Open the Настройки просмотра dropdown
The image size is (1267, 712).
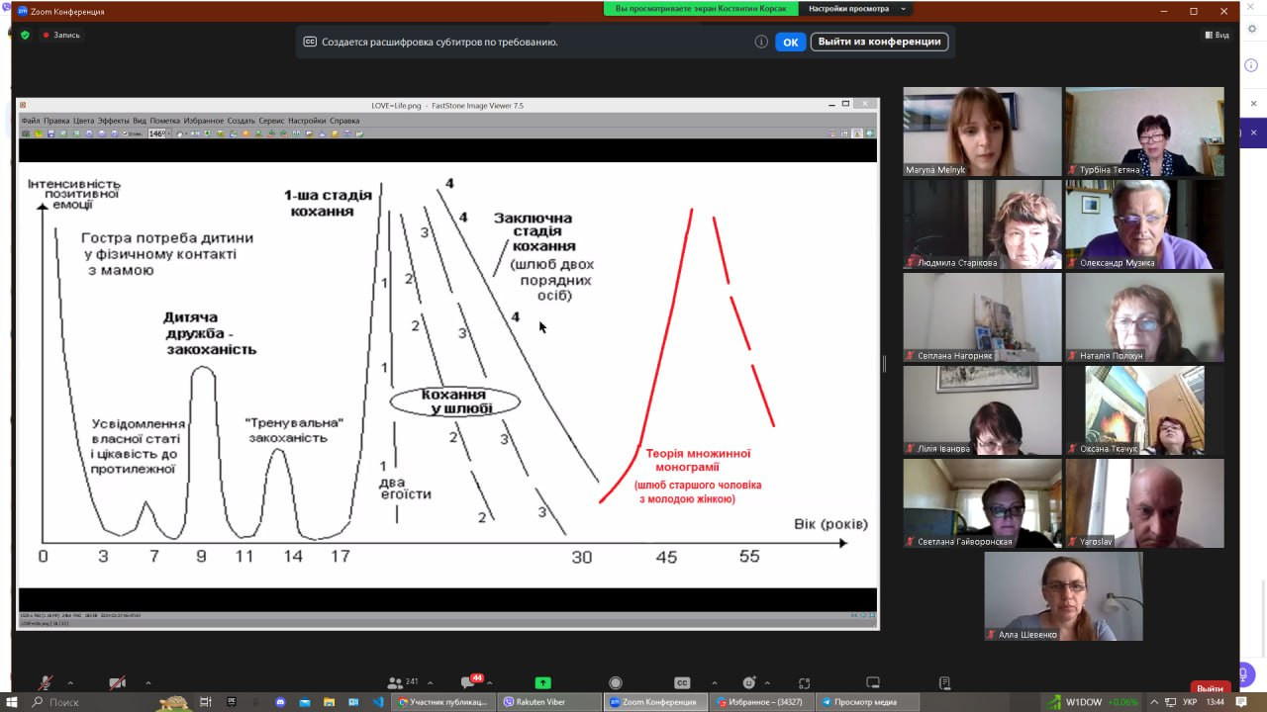(857, 9)
